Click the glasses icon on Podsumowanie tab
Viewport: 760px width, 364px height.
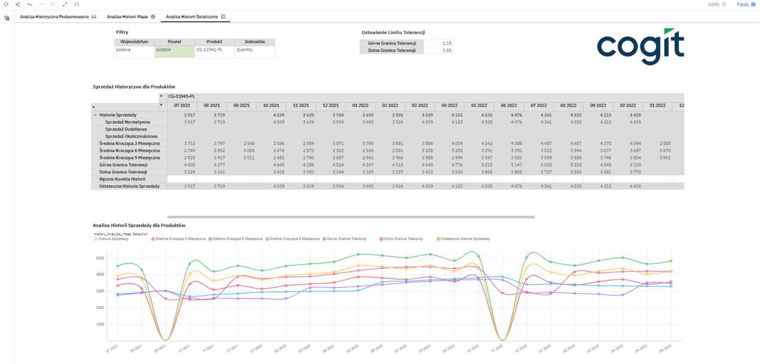(x=94, y=17)
